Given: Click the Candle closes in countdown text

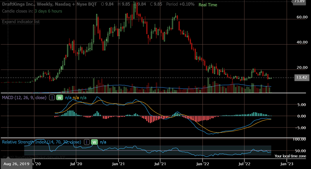Looking at the screenshot, I should pos(32,11).
